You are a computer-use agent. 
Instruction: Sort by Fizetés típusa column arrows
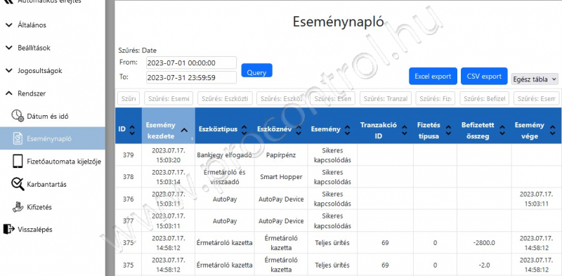coord(448,130)
